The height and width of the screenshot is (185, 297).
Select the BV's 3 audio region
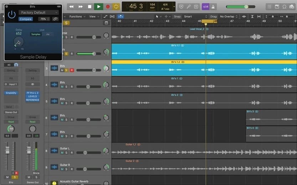(271, 117)
